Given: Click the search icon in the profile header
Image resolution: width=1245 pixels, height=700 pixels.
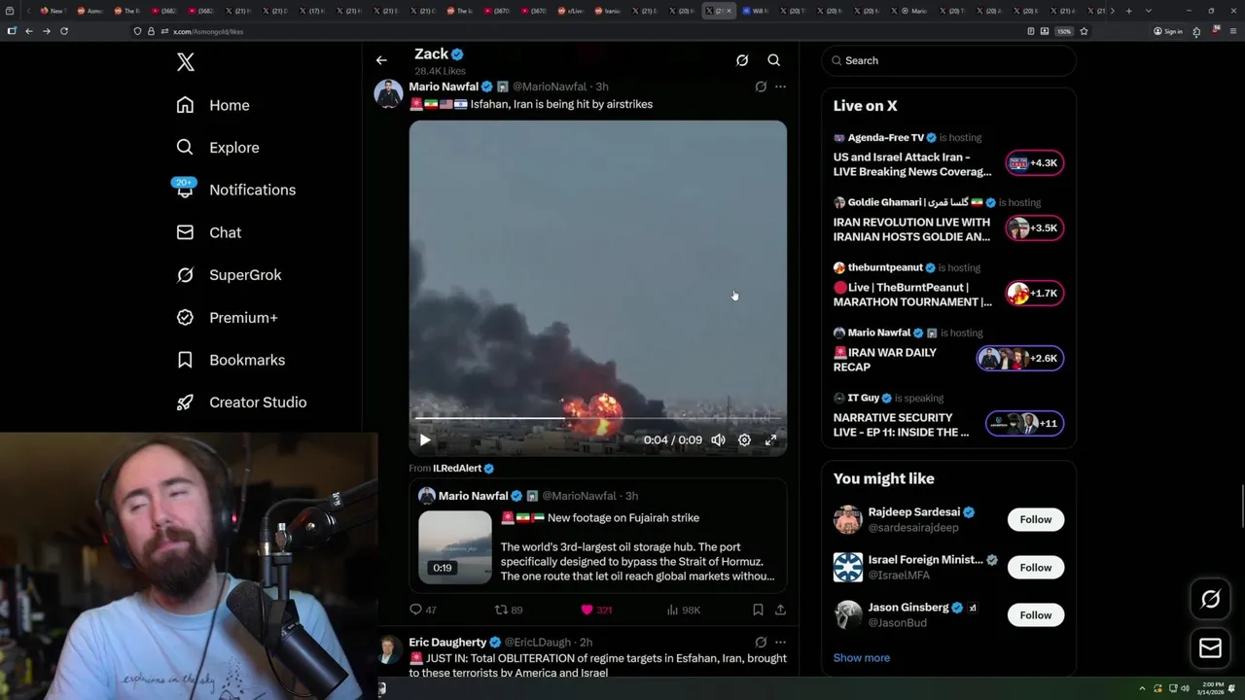Looking at the screenshot, I should click(774, 60).
